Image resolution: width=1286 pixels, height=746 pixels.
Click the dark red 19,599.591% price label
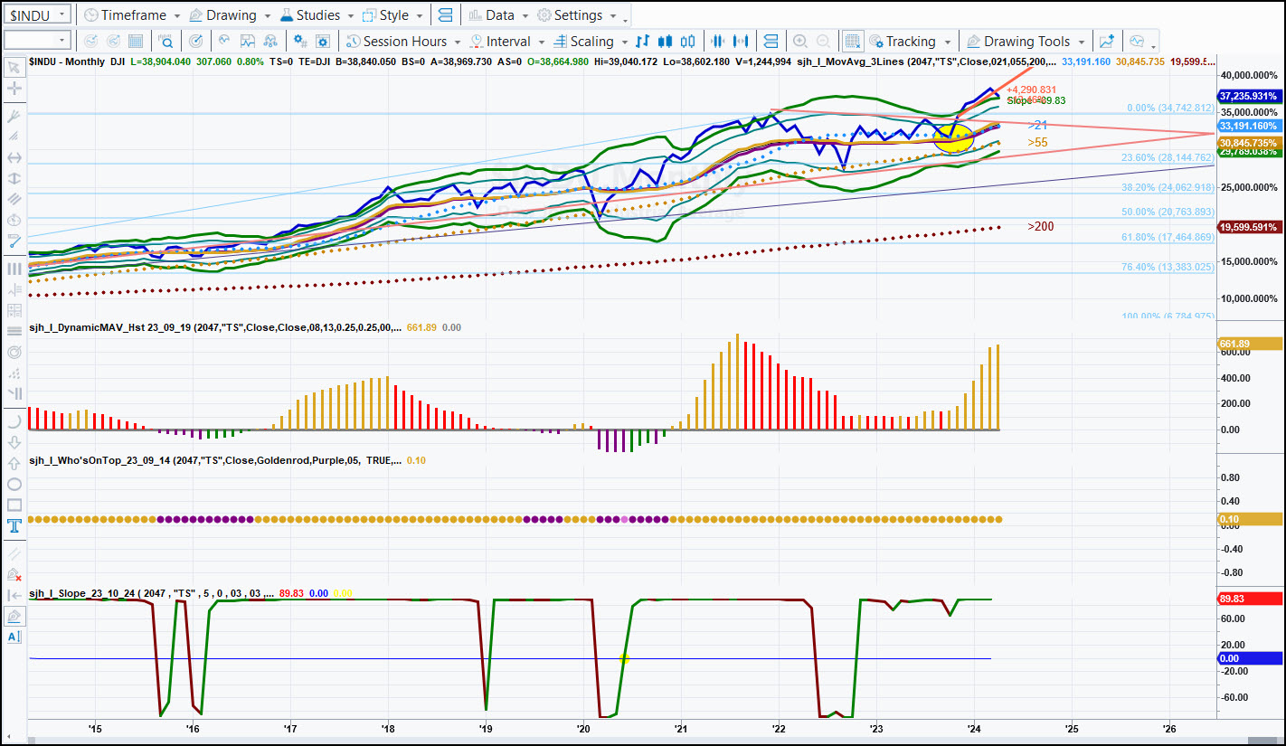(1249, 227)
